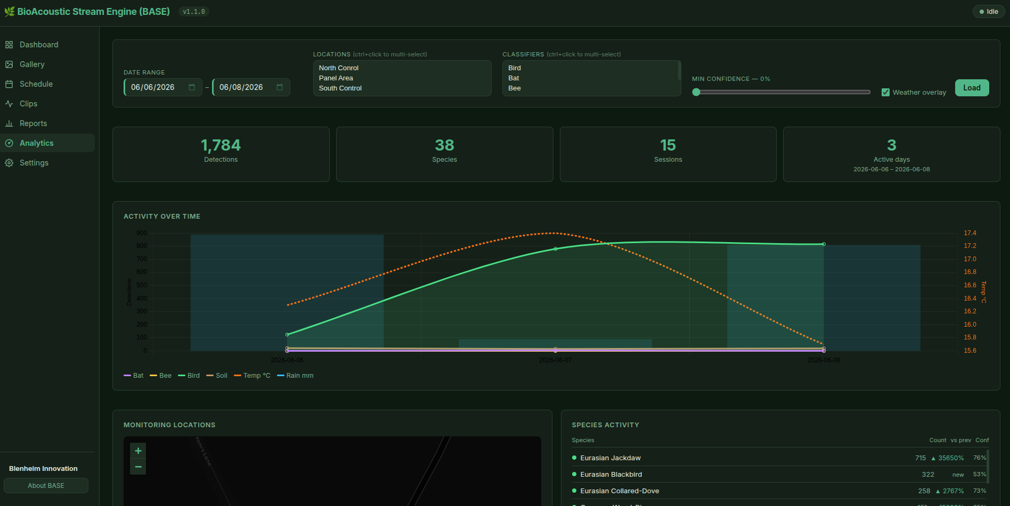
Task: Click the classifiers list scrollbar
Action: pyautogui.click(x=679, y=70)
